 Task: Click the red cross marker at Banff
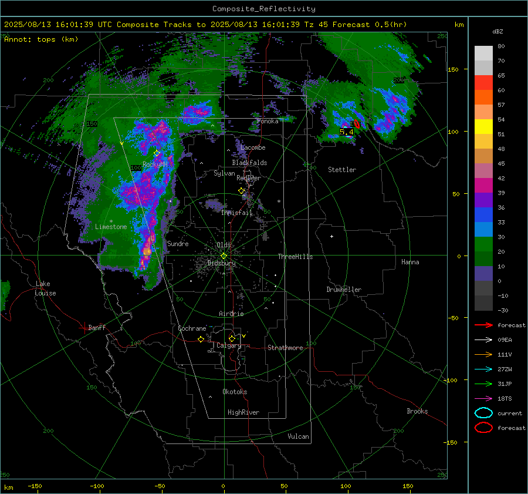84,328
